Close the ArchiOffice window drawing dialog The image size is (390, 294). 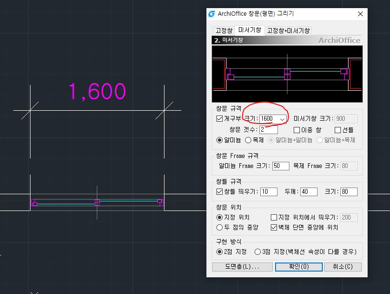(360, 14)
